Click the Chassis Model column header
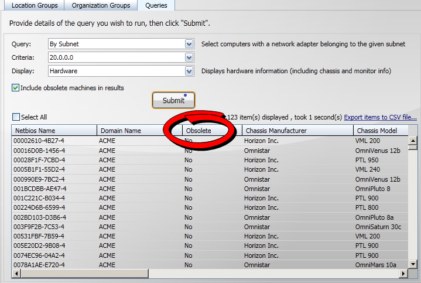The width and height of the screenshot is (421, 283). click(377, 131)
